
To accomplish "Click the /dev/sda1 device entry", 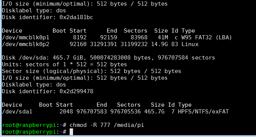I will (x=17, y=112).
